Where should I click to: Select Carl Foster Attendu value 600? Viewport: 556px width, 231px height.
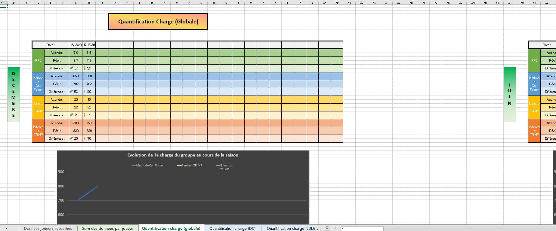click(x=89, y=76)
